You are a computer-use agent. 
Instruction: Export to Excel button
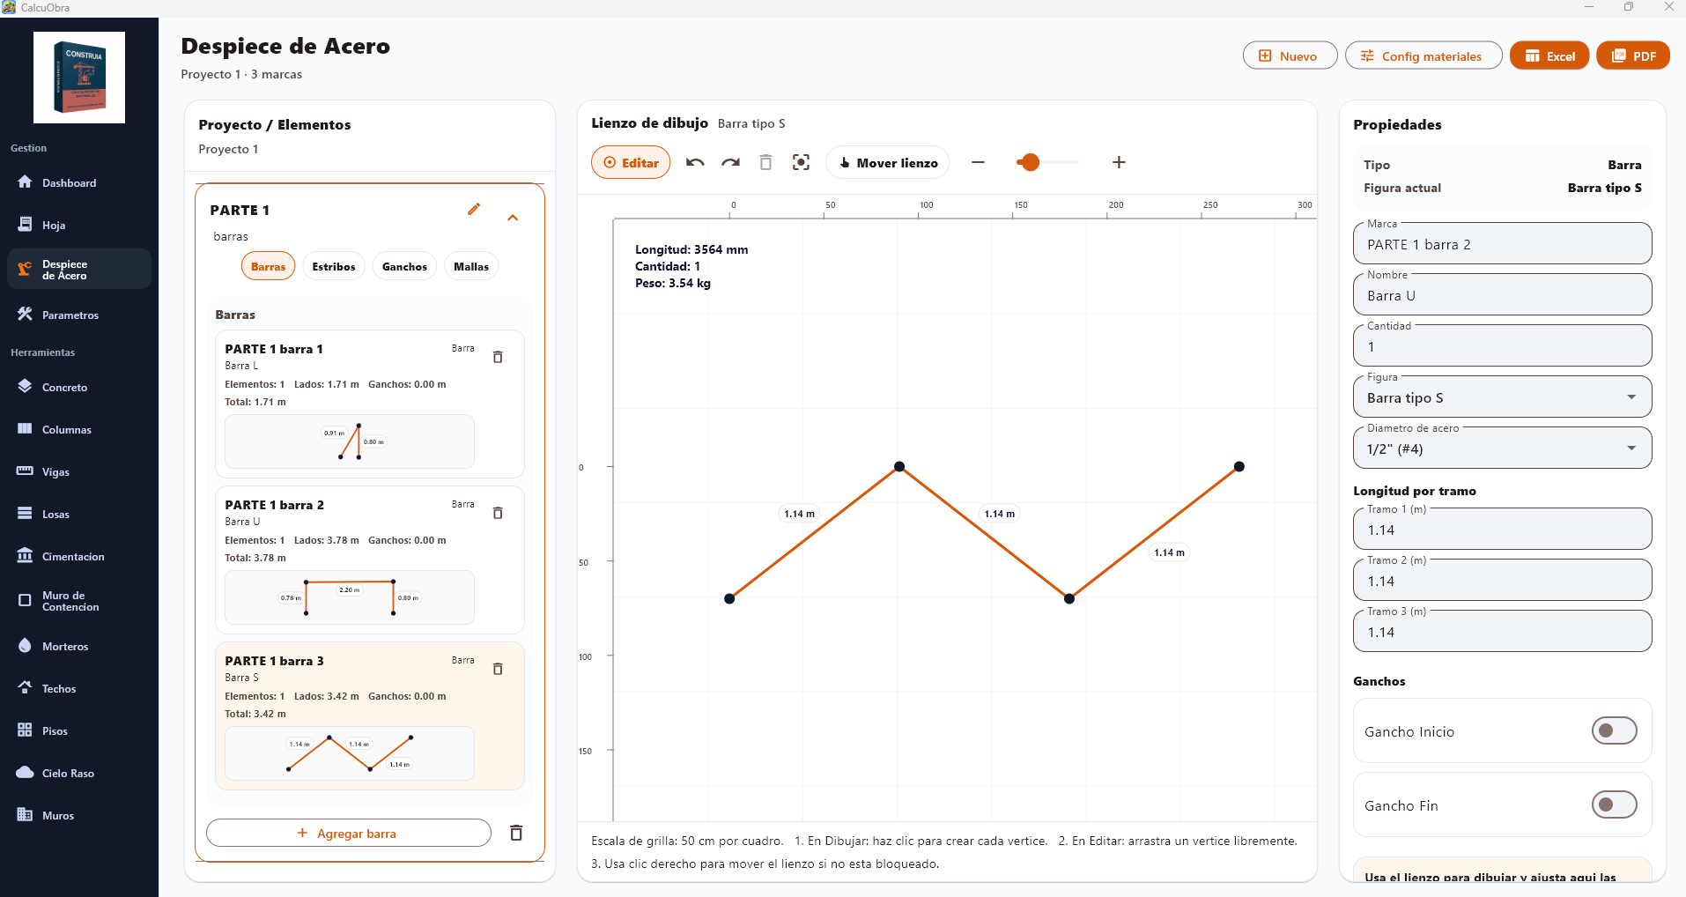[x=1549, y=56]
